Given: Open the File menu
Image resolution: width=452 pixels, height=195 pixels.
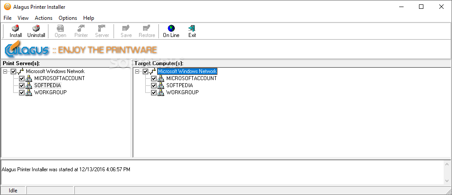Looking at the screenshot, I should [x=7, y=18].
